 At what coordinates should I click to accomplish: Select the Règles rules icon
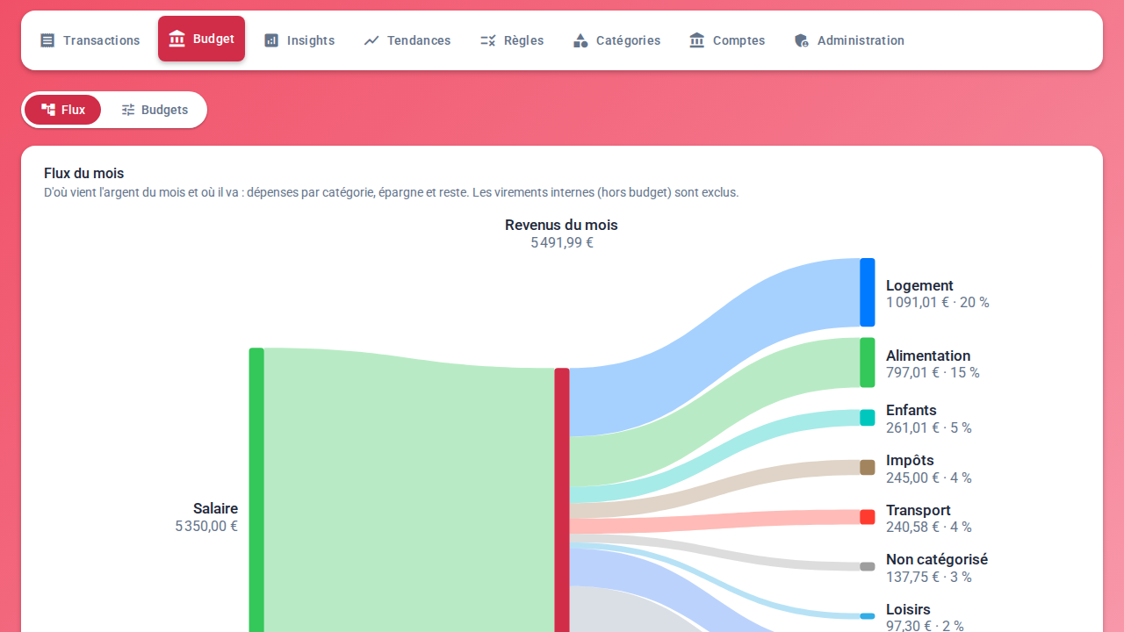488,40
